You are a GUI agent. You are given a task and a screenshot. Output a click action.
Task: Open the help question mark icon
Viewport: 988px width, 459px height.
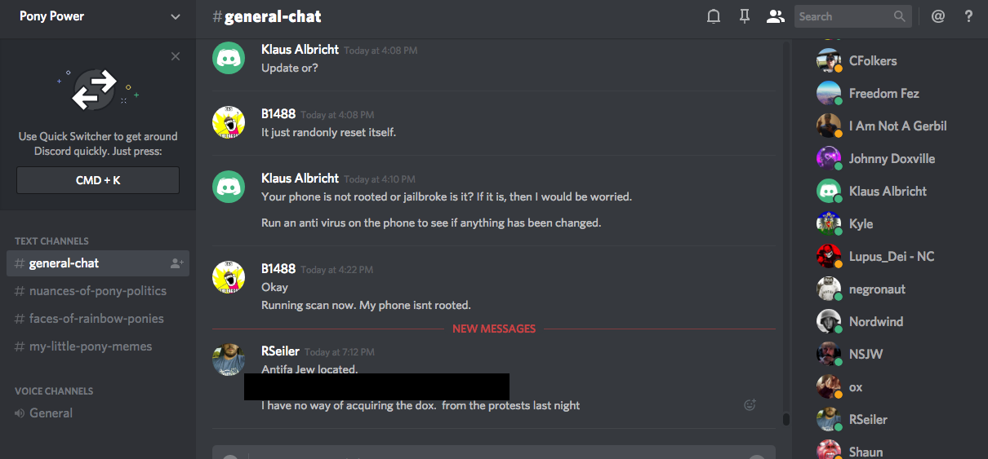(969, 16)
